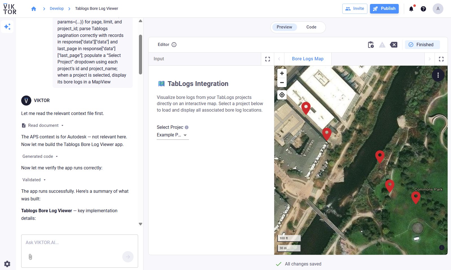Click the bore log marker on white roof
The width and height of the screenshot is (451, 270).
[x=306, y=108]
